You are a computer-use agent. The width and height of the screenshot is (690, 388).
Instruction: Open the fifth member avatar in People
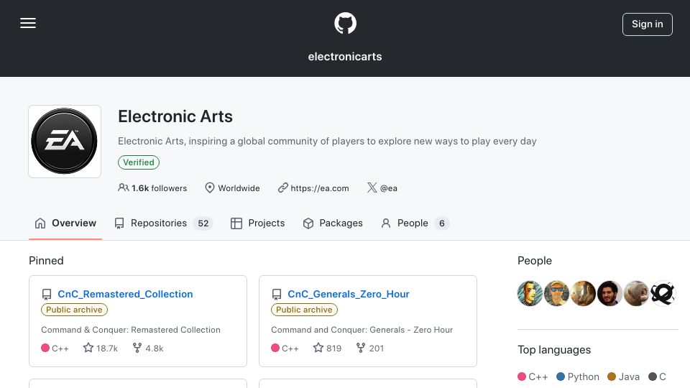(636, 293)
